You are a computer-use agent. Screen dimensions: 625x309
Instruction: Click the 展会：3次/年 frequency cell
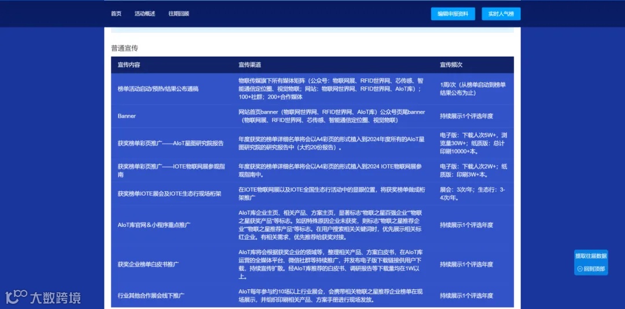coord(473,194)
